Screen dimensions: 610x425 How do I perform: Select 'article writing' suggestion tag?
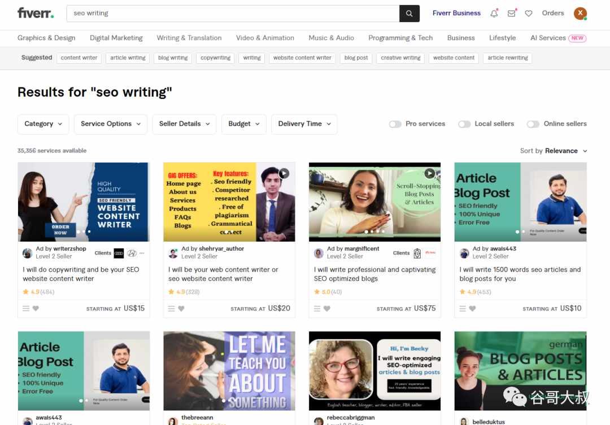(x=128, y=58)
